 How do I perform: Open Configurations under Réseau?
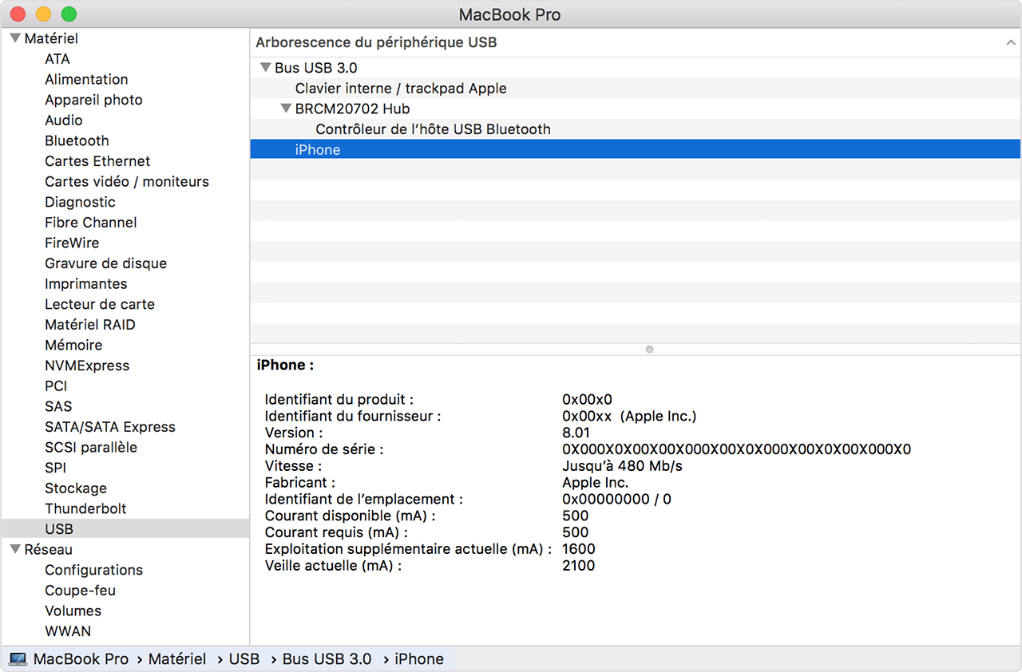[94, 570]
